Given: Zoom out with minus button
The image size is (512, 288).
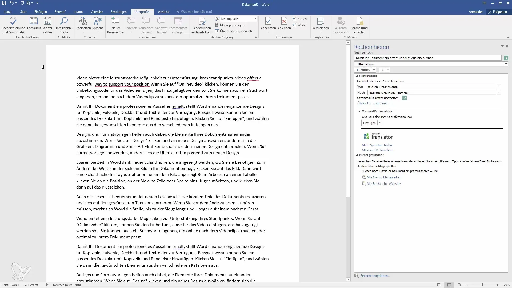Looking at the screenshot, I should pos(466,285).
